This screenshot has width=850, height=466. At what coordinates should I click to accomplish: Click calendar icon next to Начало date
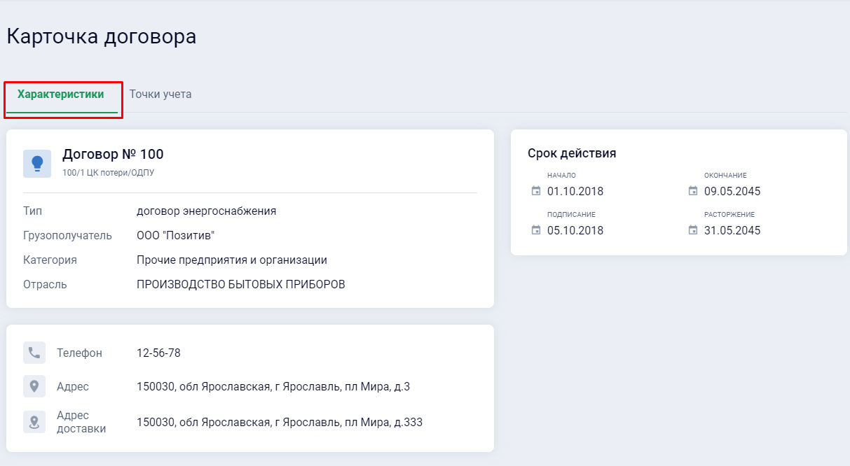click(536, 191)
